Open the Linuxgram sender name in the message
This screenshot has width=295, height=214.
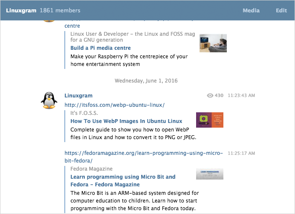(x=78, y=96)
